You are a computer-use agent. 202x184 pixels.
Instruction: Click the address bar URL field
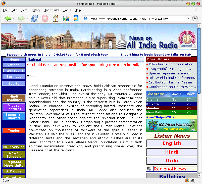[137, 19]
